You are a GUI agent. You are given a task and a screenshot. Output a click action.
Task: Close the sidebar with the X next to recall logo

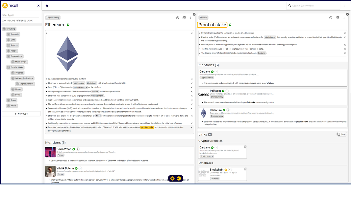click(38, 6)
